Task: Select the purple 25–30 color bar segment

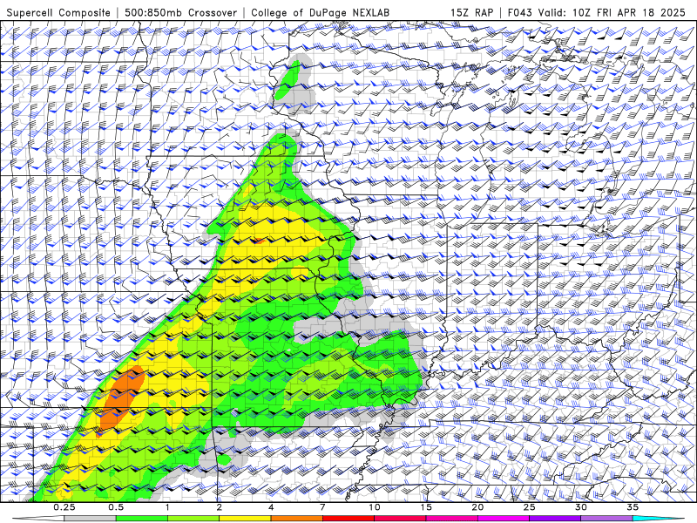Action: (555, 519)
